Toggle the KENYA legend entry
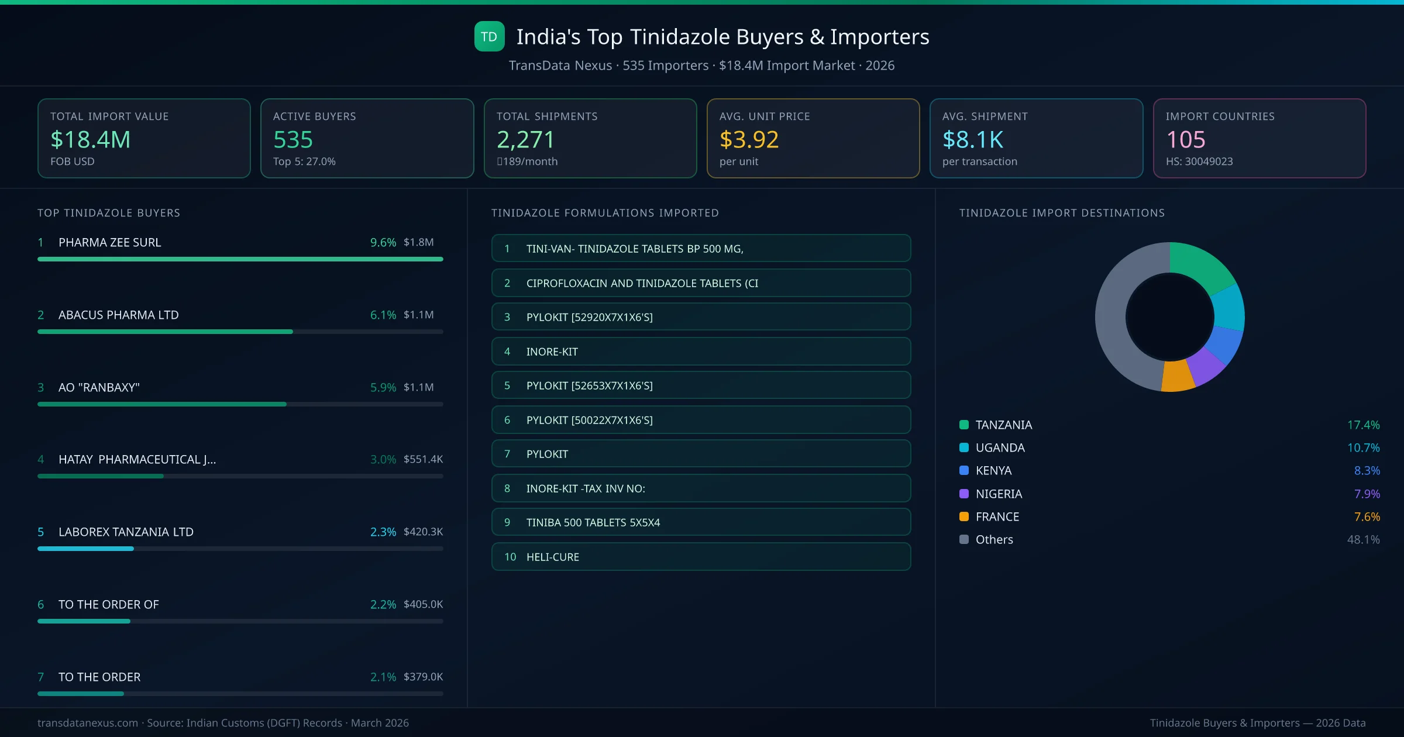 point(993,470)
